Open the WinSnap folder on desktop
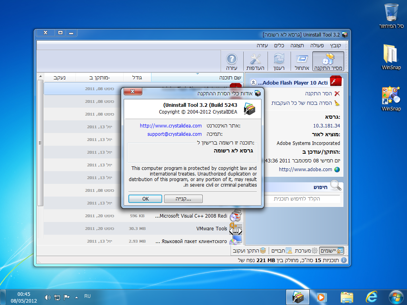This screenshot has height=305, width=407. pos(391,57)
